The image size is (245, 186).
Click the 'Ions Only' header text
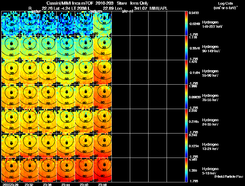tap(139, 3)
